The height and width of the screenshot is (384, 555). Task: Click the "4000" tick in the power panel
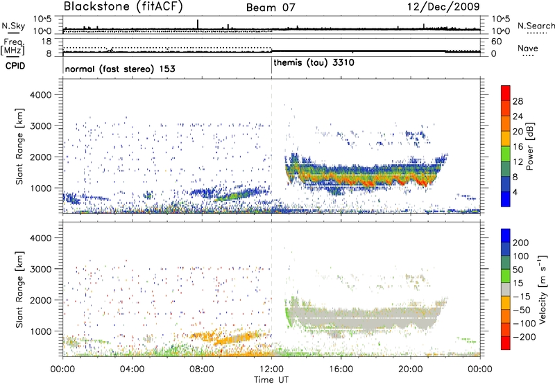(41, 95)
